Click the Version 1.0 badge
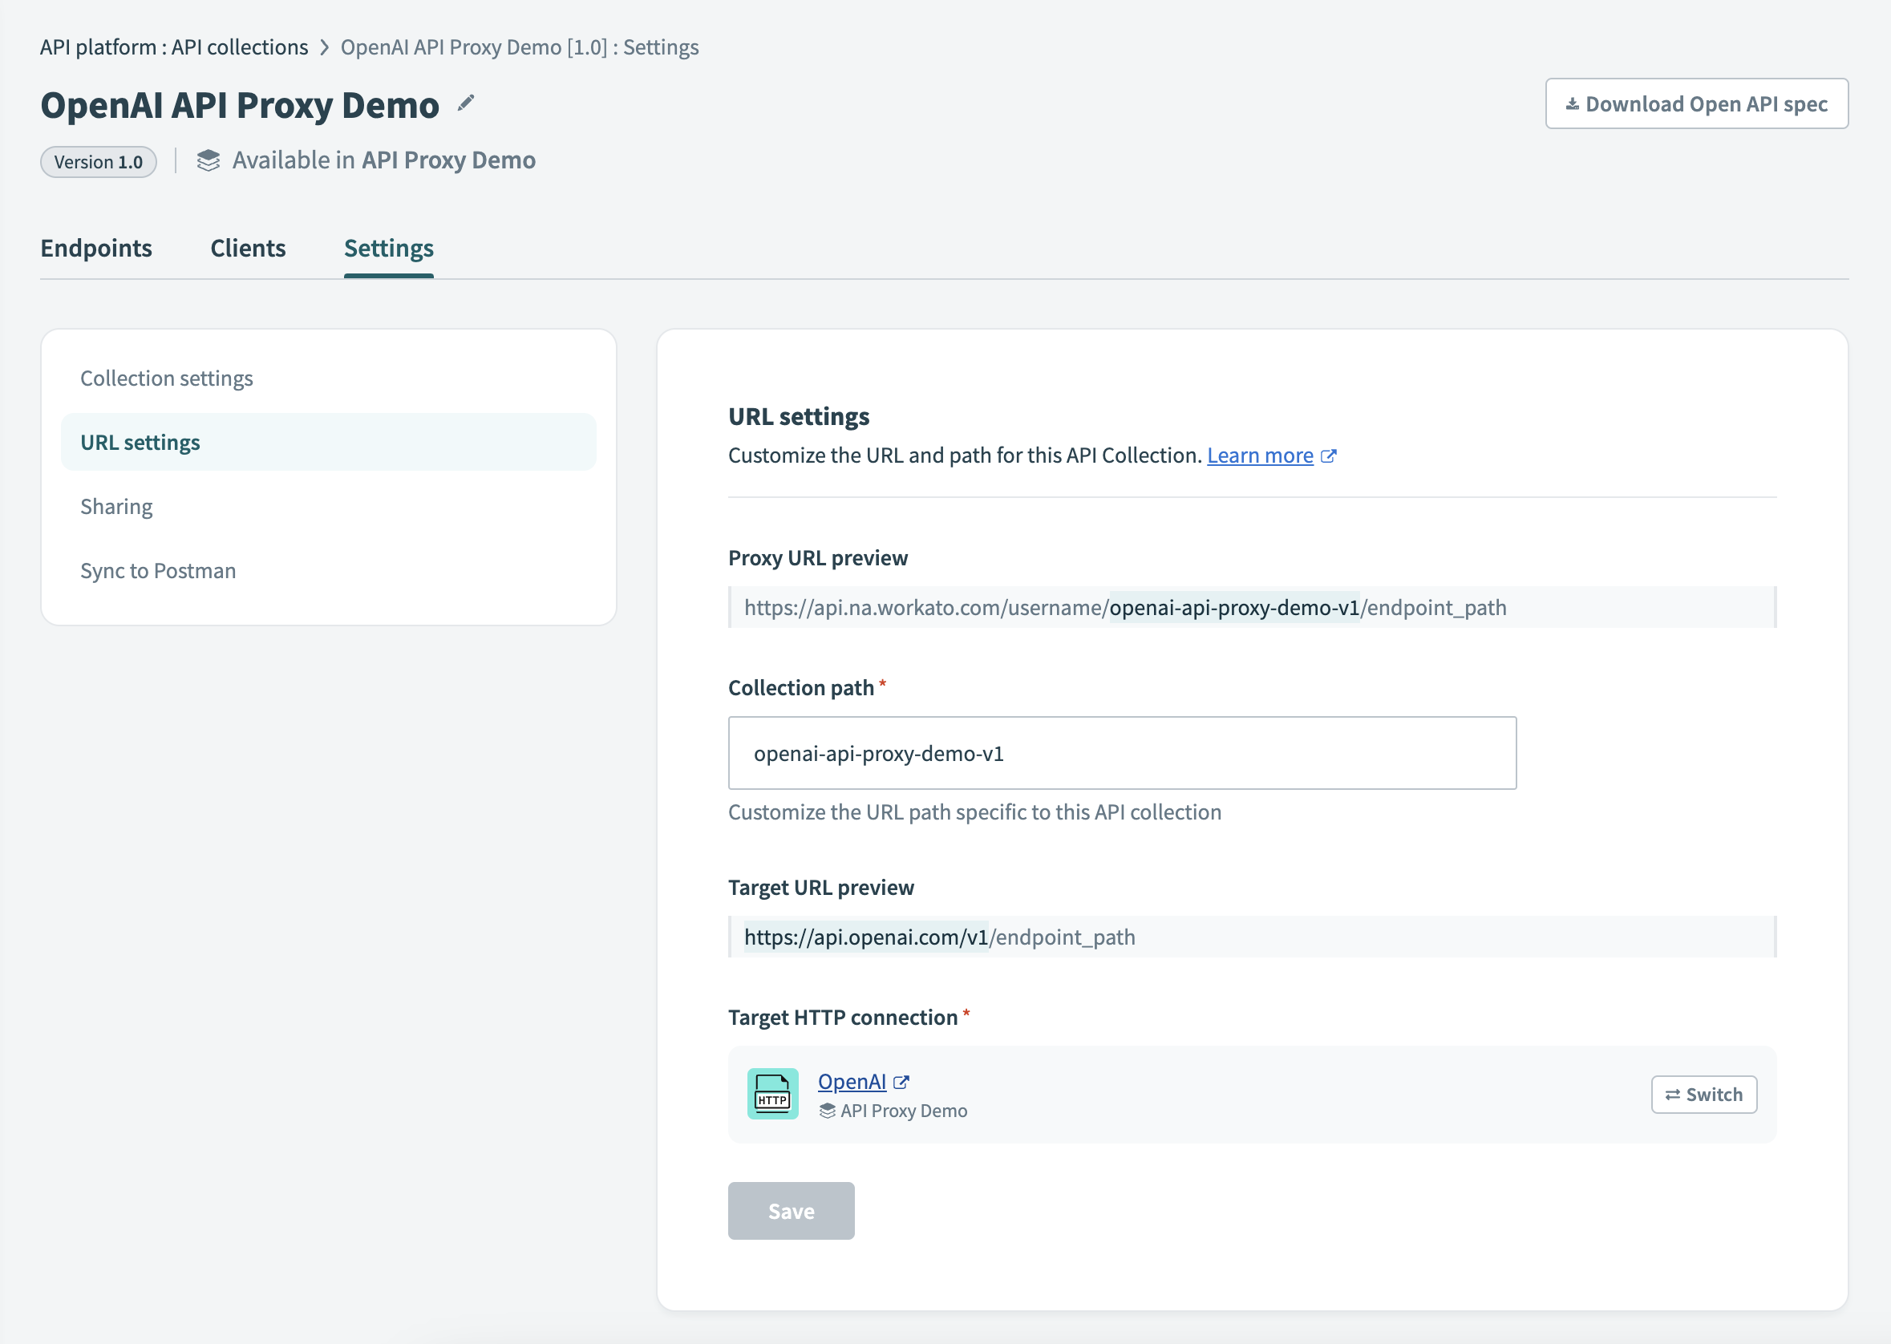Viewport: 1891px width, 1344px height. click(98, 161)
